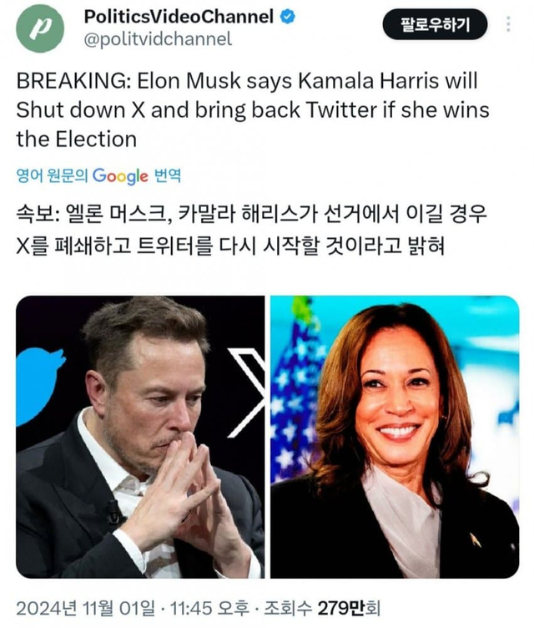The width and height of the screenshot is (534, 628).
Task: Click the white X logo in the left image
Action: (246, 392)
